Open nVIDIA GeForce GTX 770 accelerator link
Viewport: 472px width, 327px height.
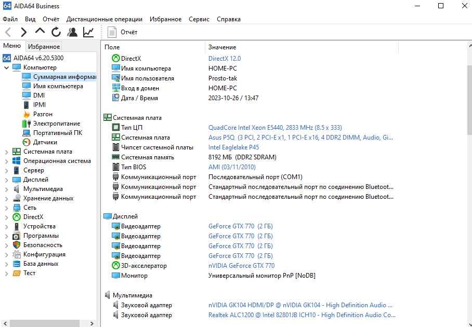coord(241,265)
